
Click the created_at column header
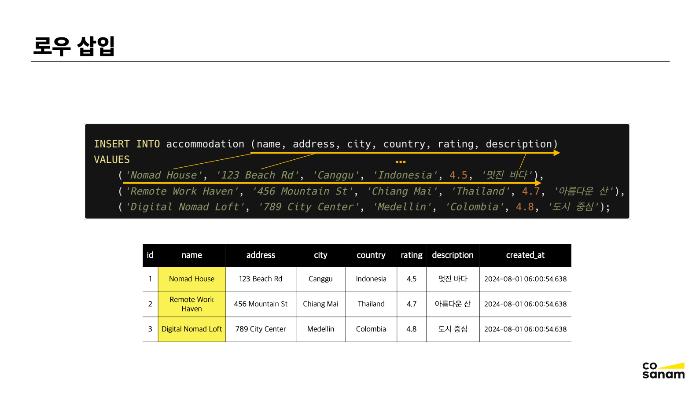click(x=525, y=255)
